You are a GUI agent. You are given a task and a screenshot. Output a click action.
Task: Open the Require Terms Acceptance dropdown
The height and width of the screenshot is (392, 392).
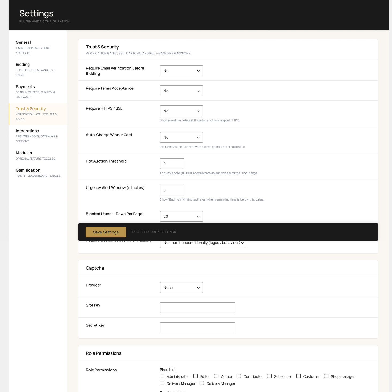181,91
